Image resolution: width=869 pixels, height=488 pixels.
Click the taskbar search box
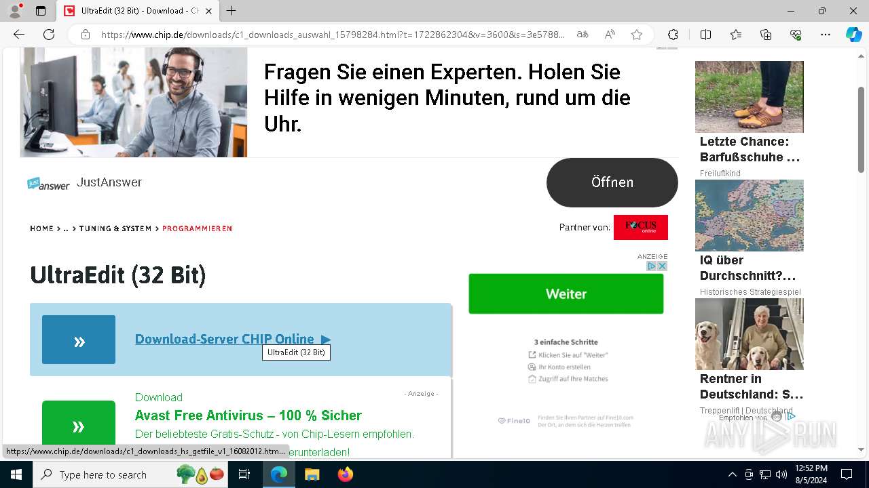pyautogui.click(x=131, y=474)
